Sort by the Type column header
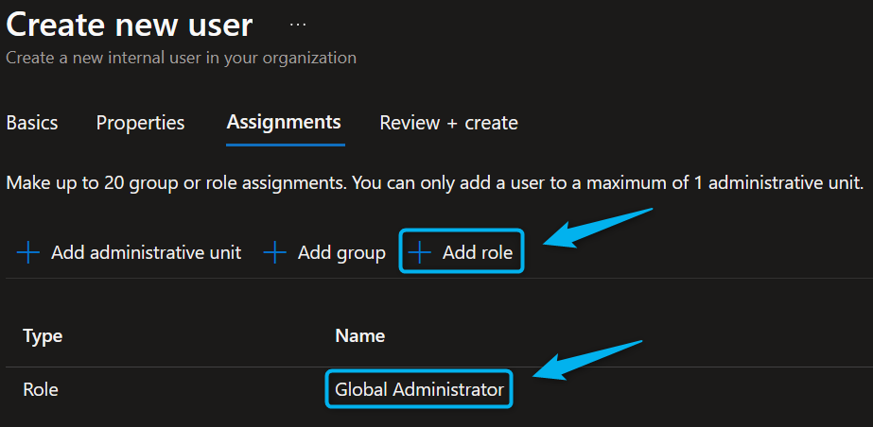873x427 pixels. tap(43, 335)
